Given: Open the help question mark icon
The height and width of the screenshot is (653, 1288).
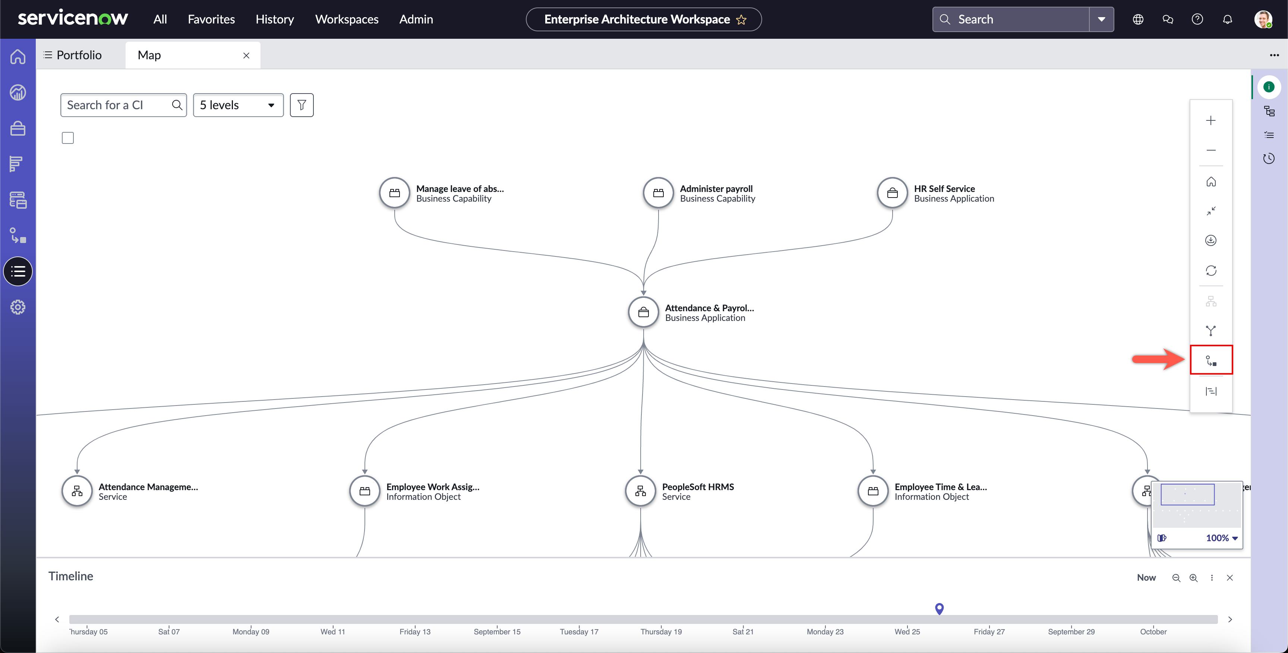Looking at the screenshot, I should tap(1197, 19).
